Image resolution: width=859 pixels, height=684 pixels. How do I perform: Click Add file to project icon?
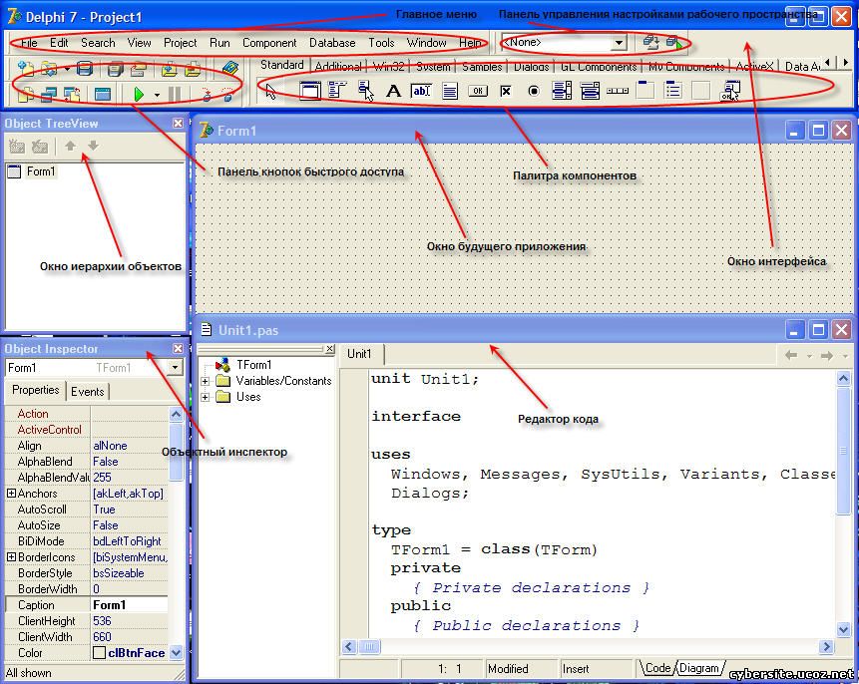click(x=170, y=69)
